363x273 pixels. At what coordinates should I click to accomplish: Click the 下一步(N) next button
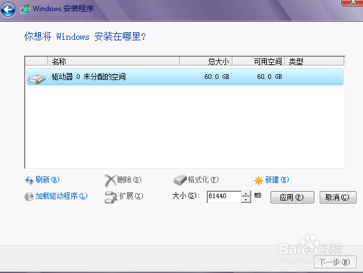point(335,262)
